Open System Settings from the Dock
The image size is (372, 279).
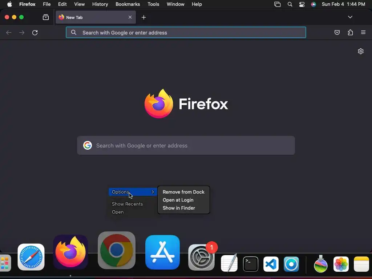coord(201,258)
